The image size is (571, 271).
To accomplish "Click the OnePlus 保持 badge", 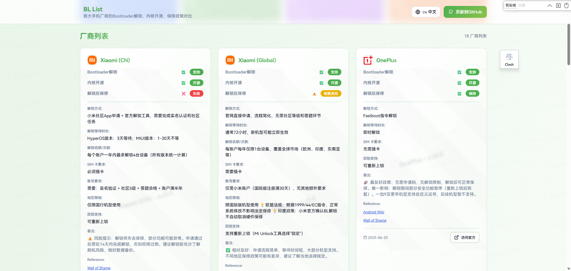I will 472,94.
